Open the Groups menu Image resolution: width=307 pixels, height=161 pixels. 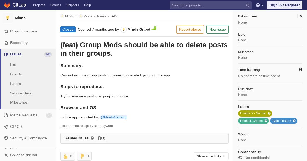coord(56,5)
